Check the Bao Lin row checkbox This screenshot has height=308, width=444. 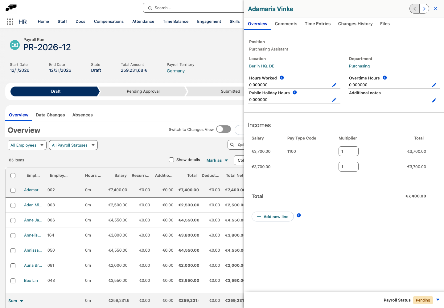click(13, 281)
